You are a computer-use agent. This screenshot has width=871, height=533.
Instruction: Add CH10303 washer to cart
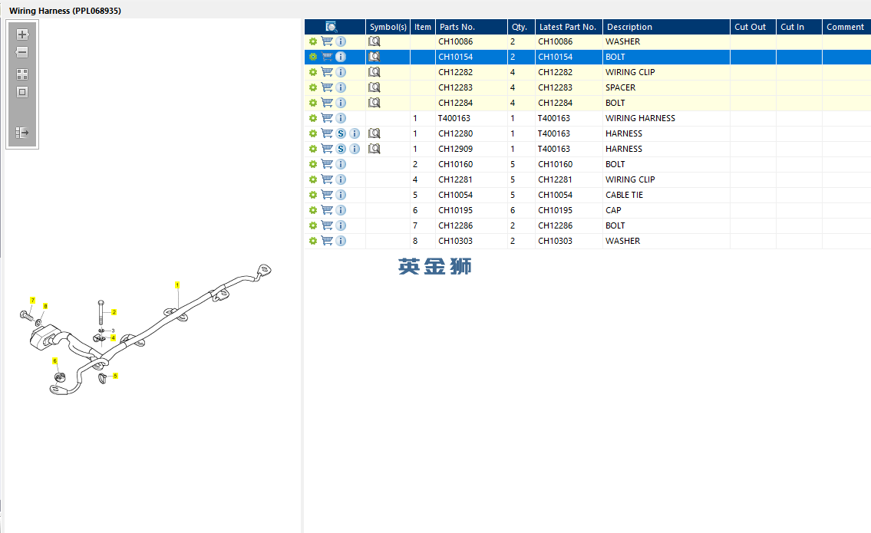point(327,241)
